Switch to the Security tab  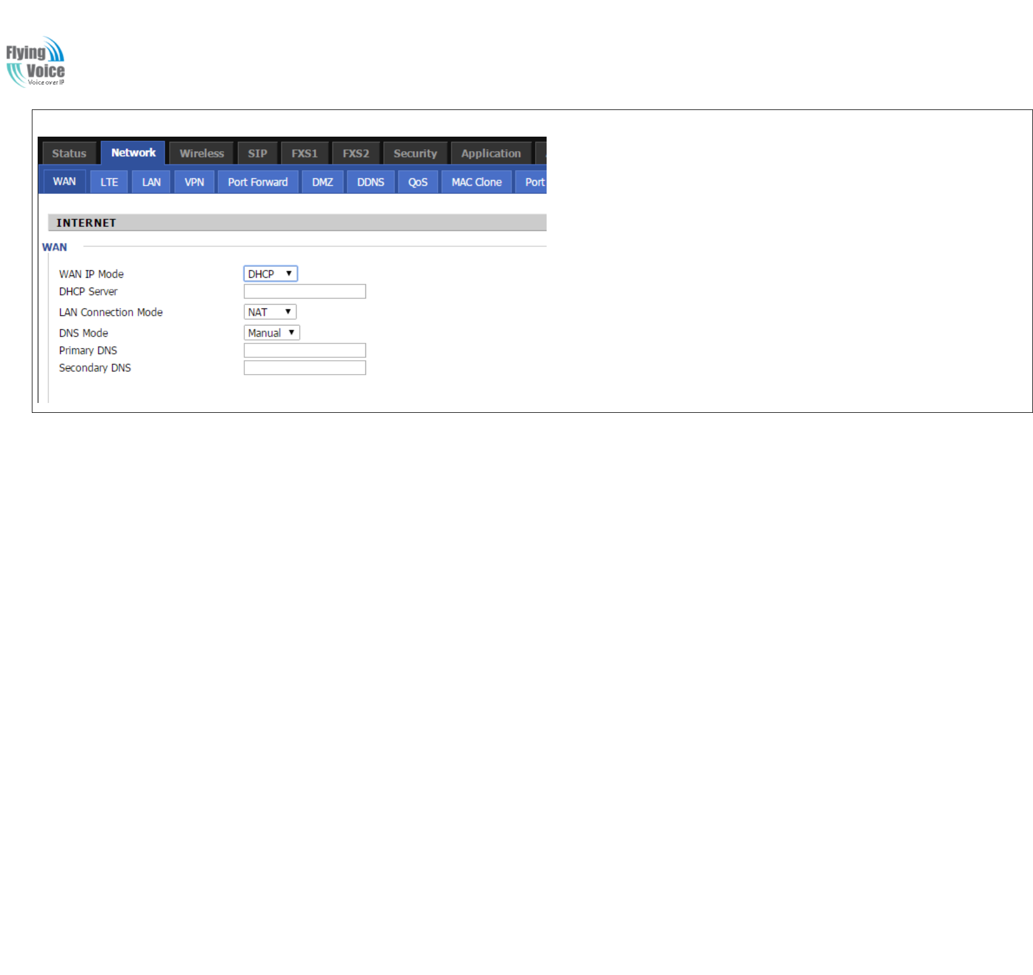point(415,153)
